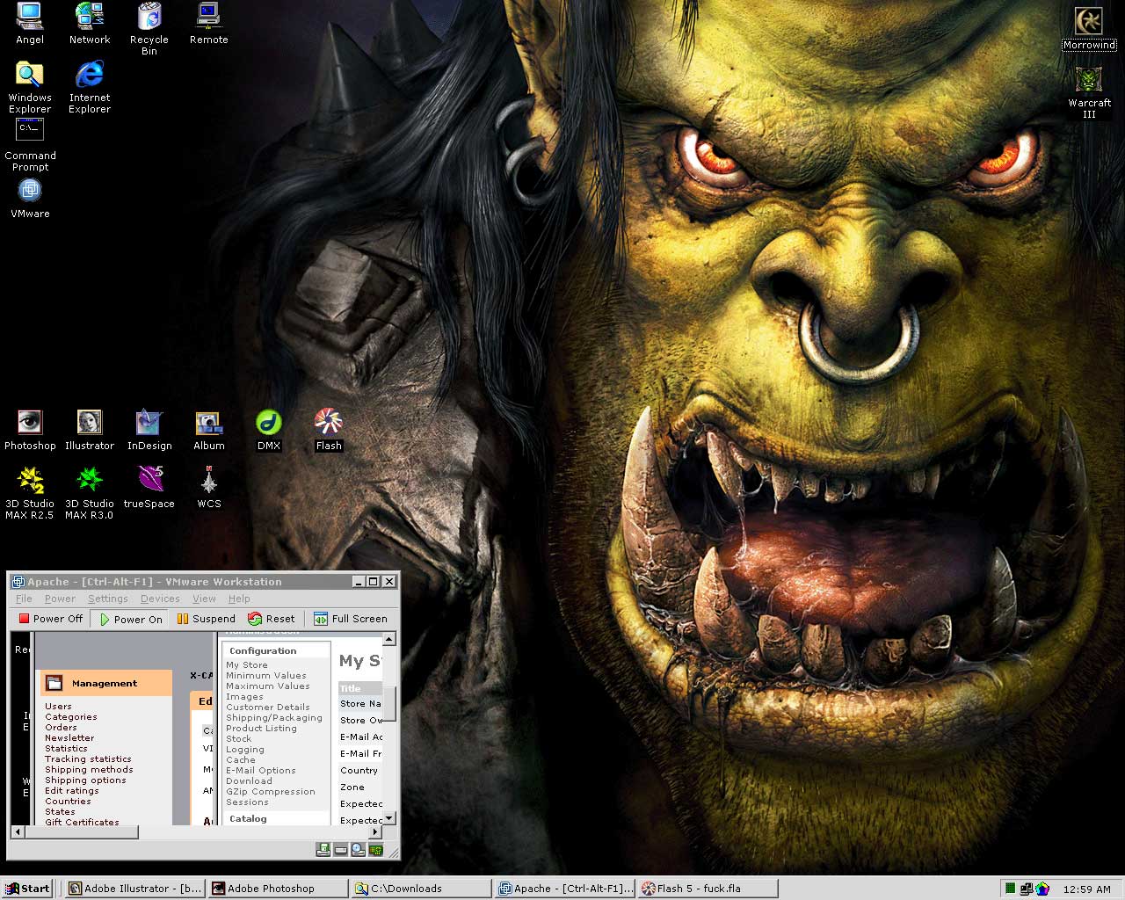
Task: Click the hard disk status icon in VMware
Action: [341, 849]
